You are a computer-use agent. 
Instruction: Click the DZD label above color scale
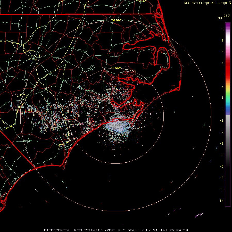227,15
